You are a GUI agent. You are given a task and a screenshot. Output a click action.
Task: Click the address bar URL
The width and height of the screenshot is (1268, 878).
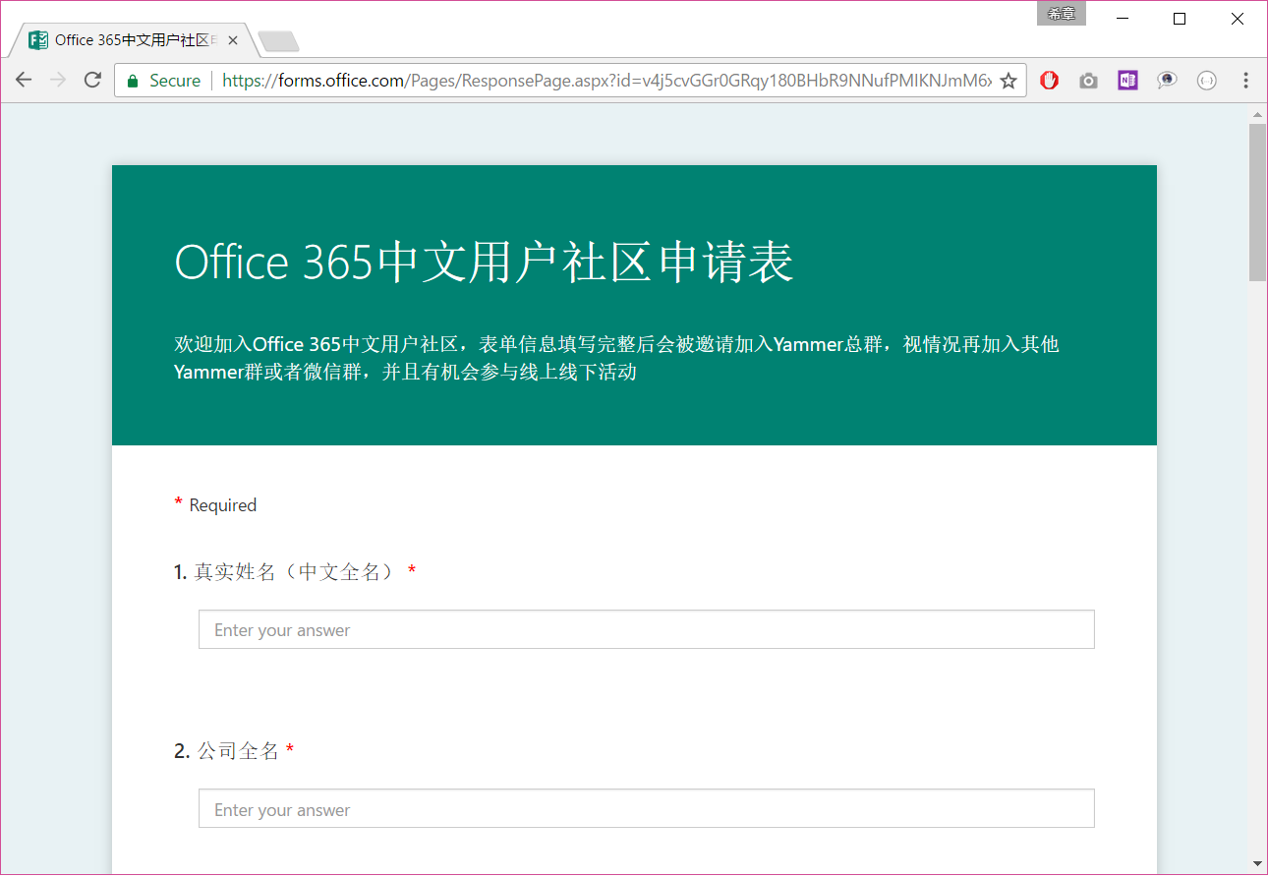tap(605, 81)
